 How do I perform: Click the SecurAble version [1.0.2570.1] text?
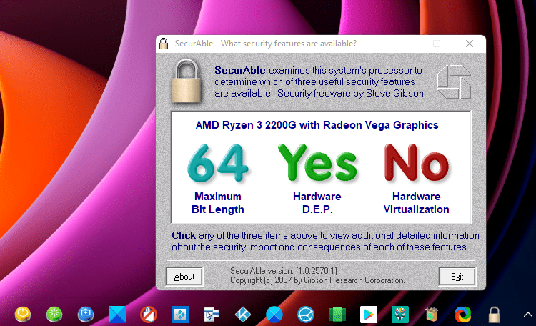click(284, 271)
